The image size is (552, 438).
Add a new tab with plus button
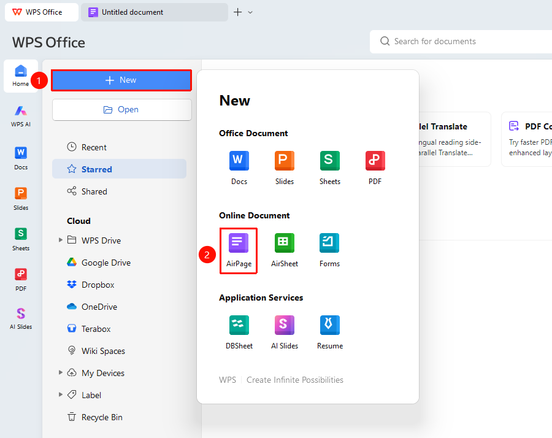point(238,12)
